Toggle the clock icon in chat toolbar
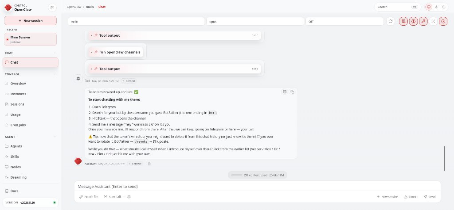This screenshot has height=210, width=454. [x=443, y=21]
